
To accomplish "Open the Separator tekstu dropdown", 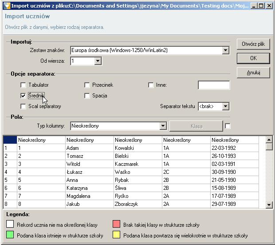I will coord(225,106).
